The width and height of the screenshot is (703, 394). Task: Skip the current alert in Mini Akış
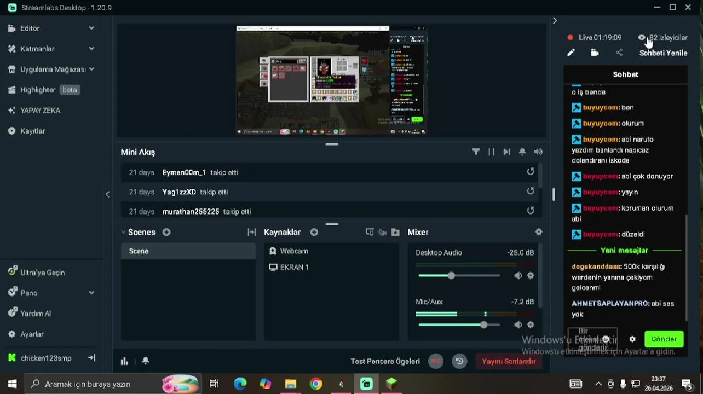point(506,152)
